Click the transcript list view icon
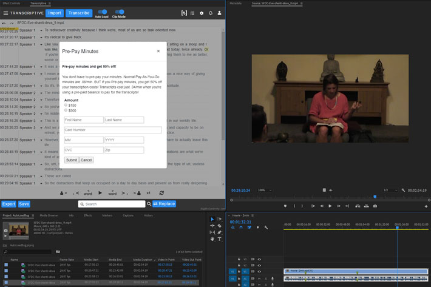This screenshot has height=287, width=431. [192, 13]
